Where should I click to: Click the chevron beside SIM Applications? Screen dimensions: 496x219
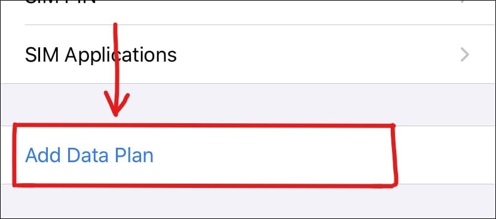(464, 55)
